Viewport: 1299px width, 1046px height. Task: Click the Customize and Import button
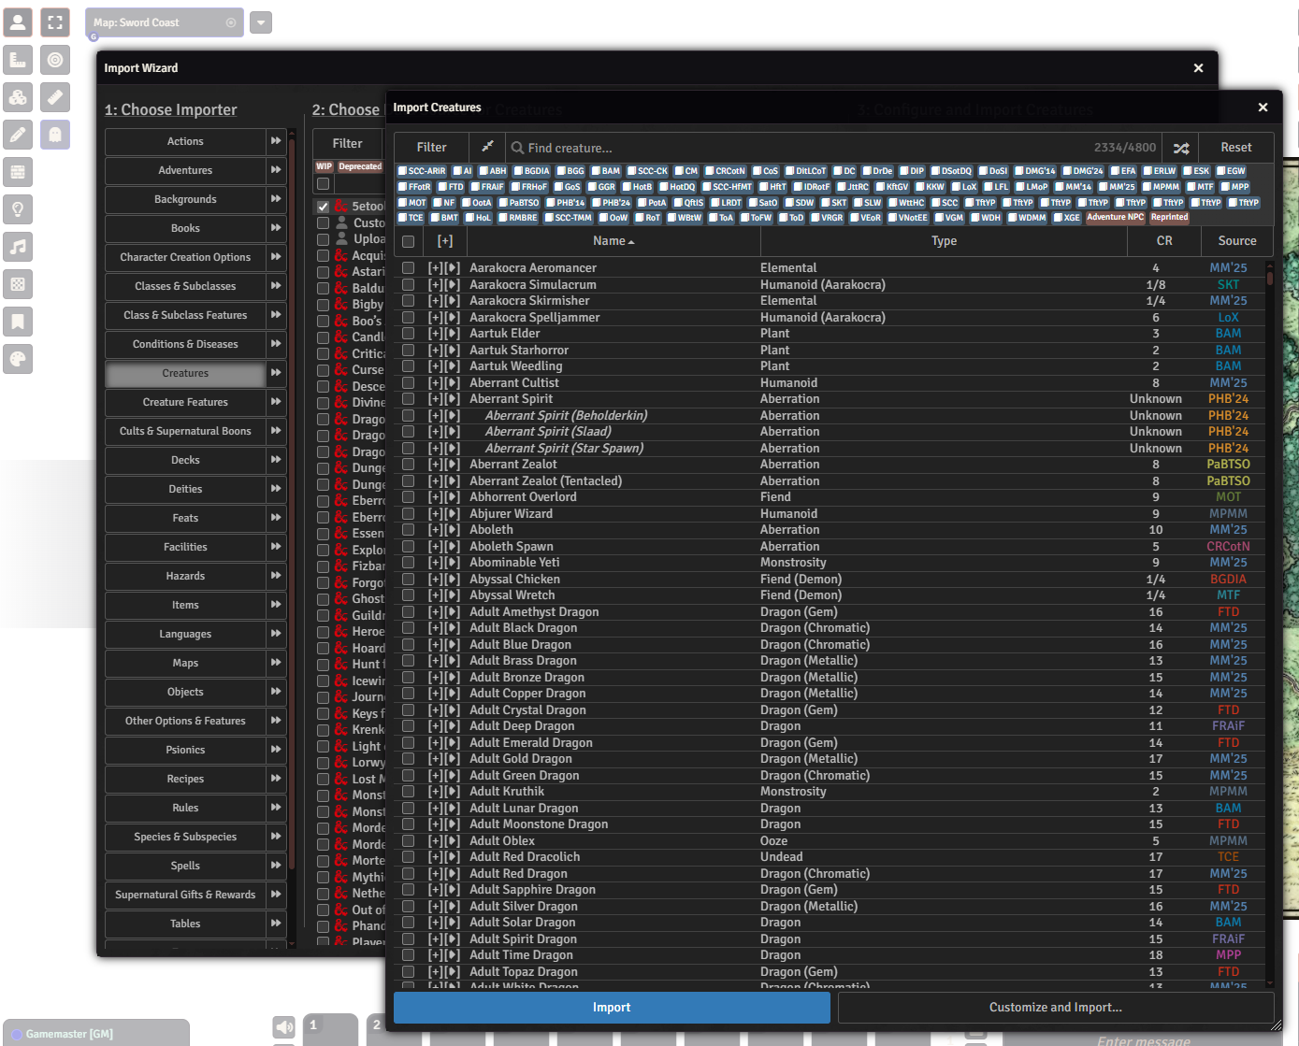pyautogui.click(x=1055, y=1008)
